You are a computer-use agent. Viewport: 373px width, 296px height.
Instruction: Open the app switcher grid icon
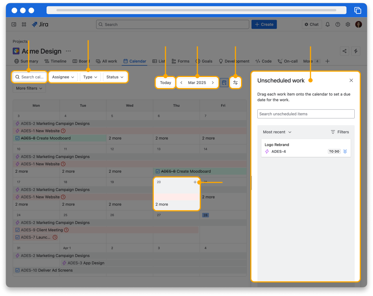pos(24,25)
